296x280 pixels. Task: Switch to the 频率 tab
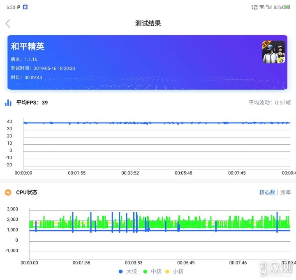[x=285, y=192]
